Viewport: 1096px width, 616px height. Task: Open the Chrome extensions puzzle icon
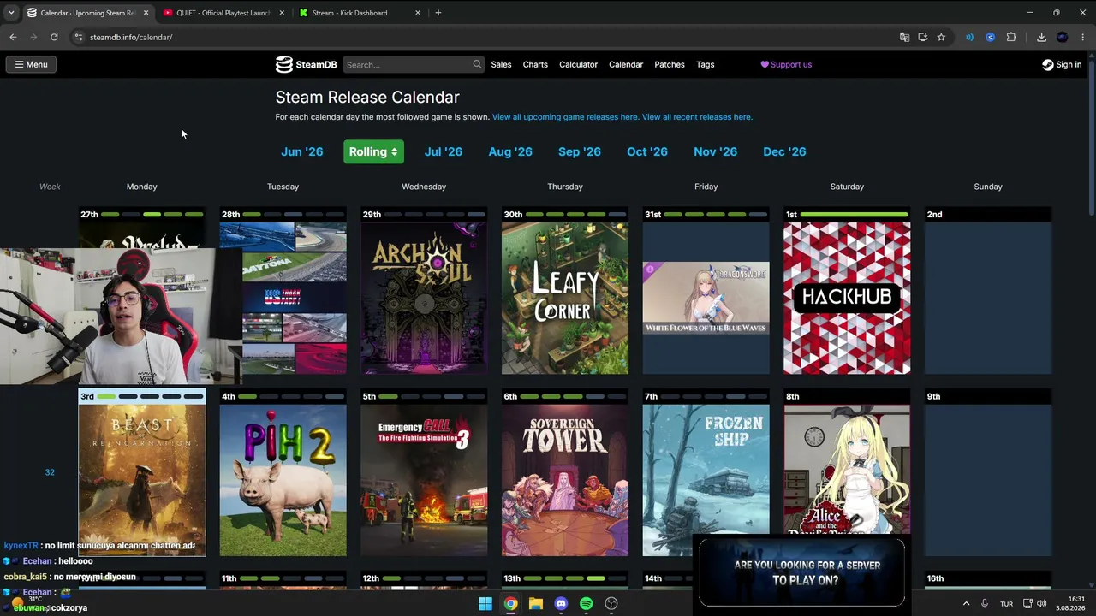point(1011,37)
